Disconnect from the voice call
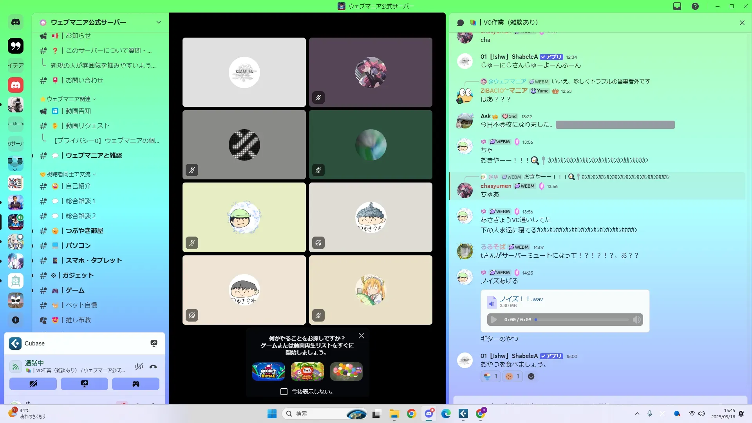Image resolution: width=752 pixels, height=423 pixels. pyautogui.click(x=153, y=367)
